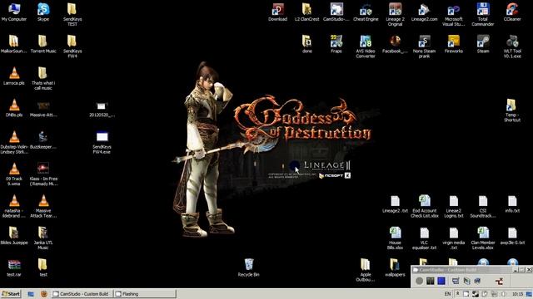Open the Bildes Juzeppe folder
533x299 pixels.
tap(14, 235)
